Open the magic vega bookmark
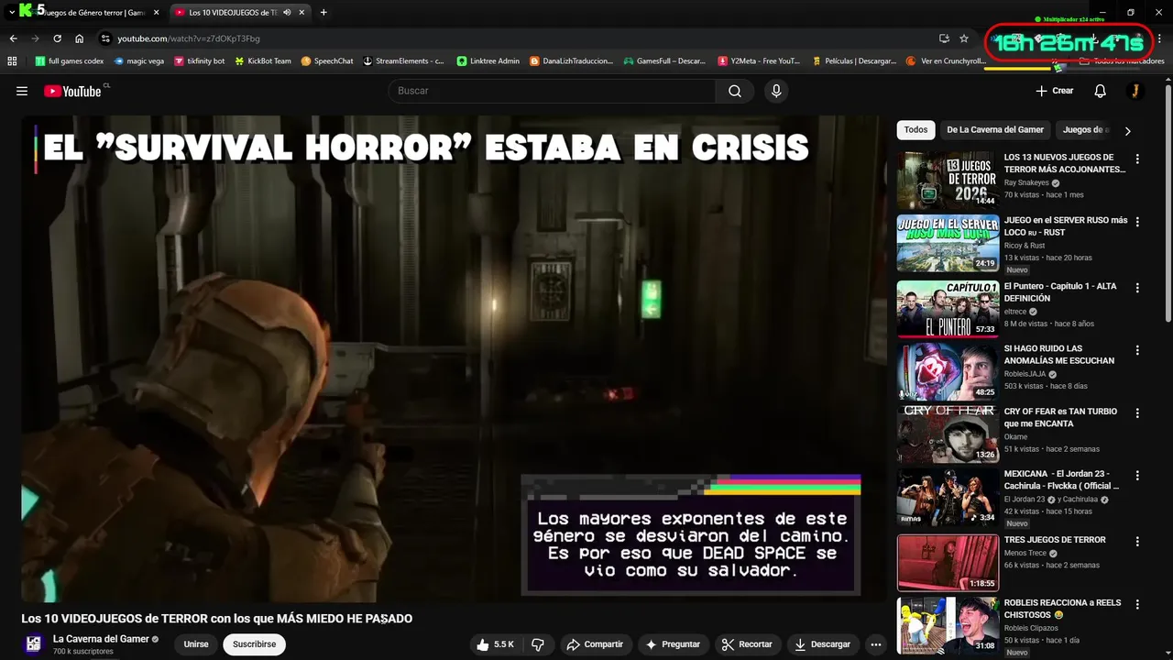The width and height of the screenshot is (1173, 660). 139,61
